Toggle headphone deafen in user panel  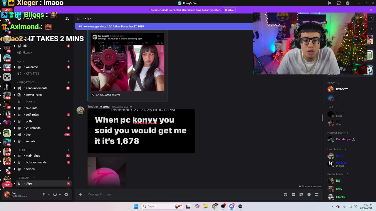tap(55, 194)
